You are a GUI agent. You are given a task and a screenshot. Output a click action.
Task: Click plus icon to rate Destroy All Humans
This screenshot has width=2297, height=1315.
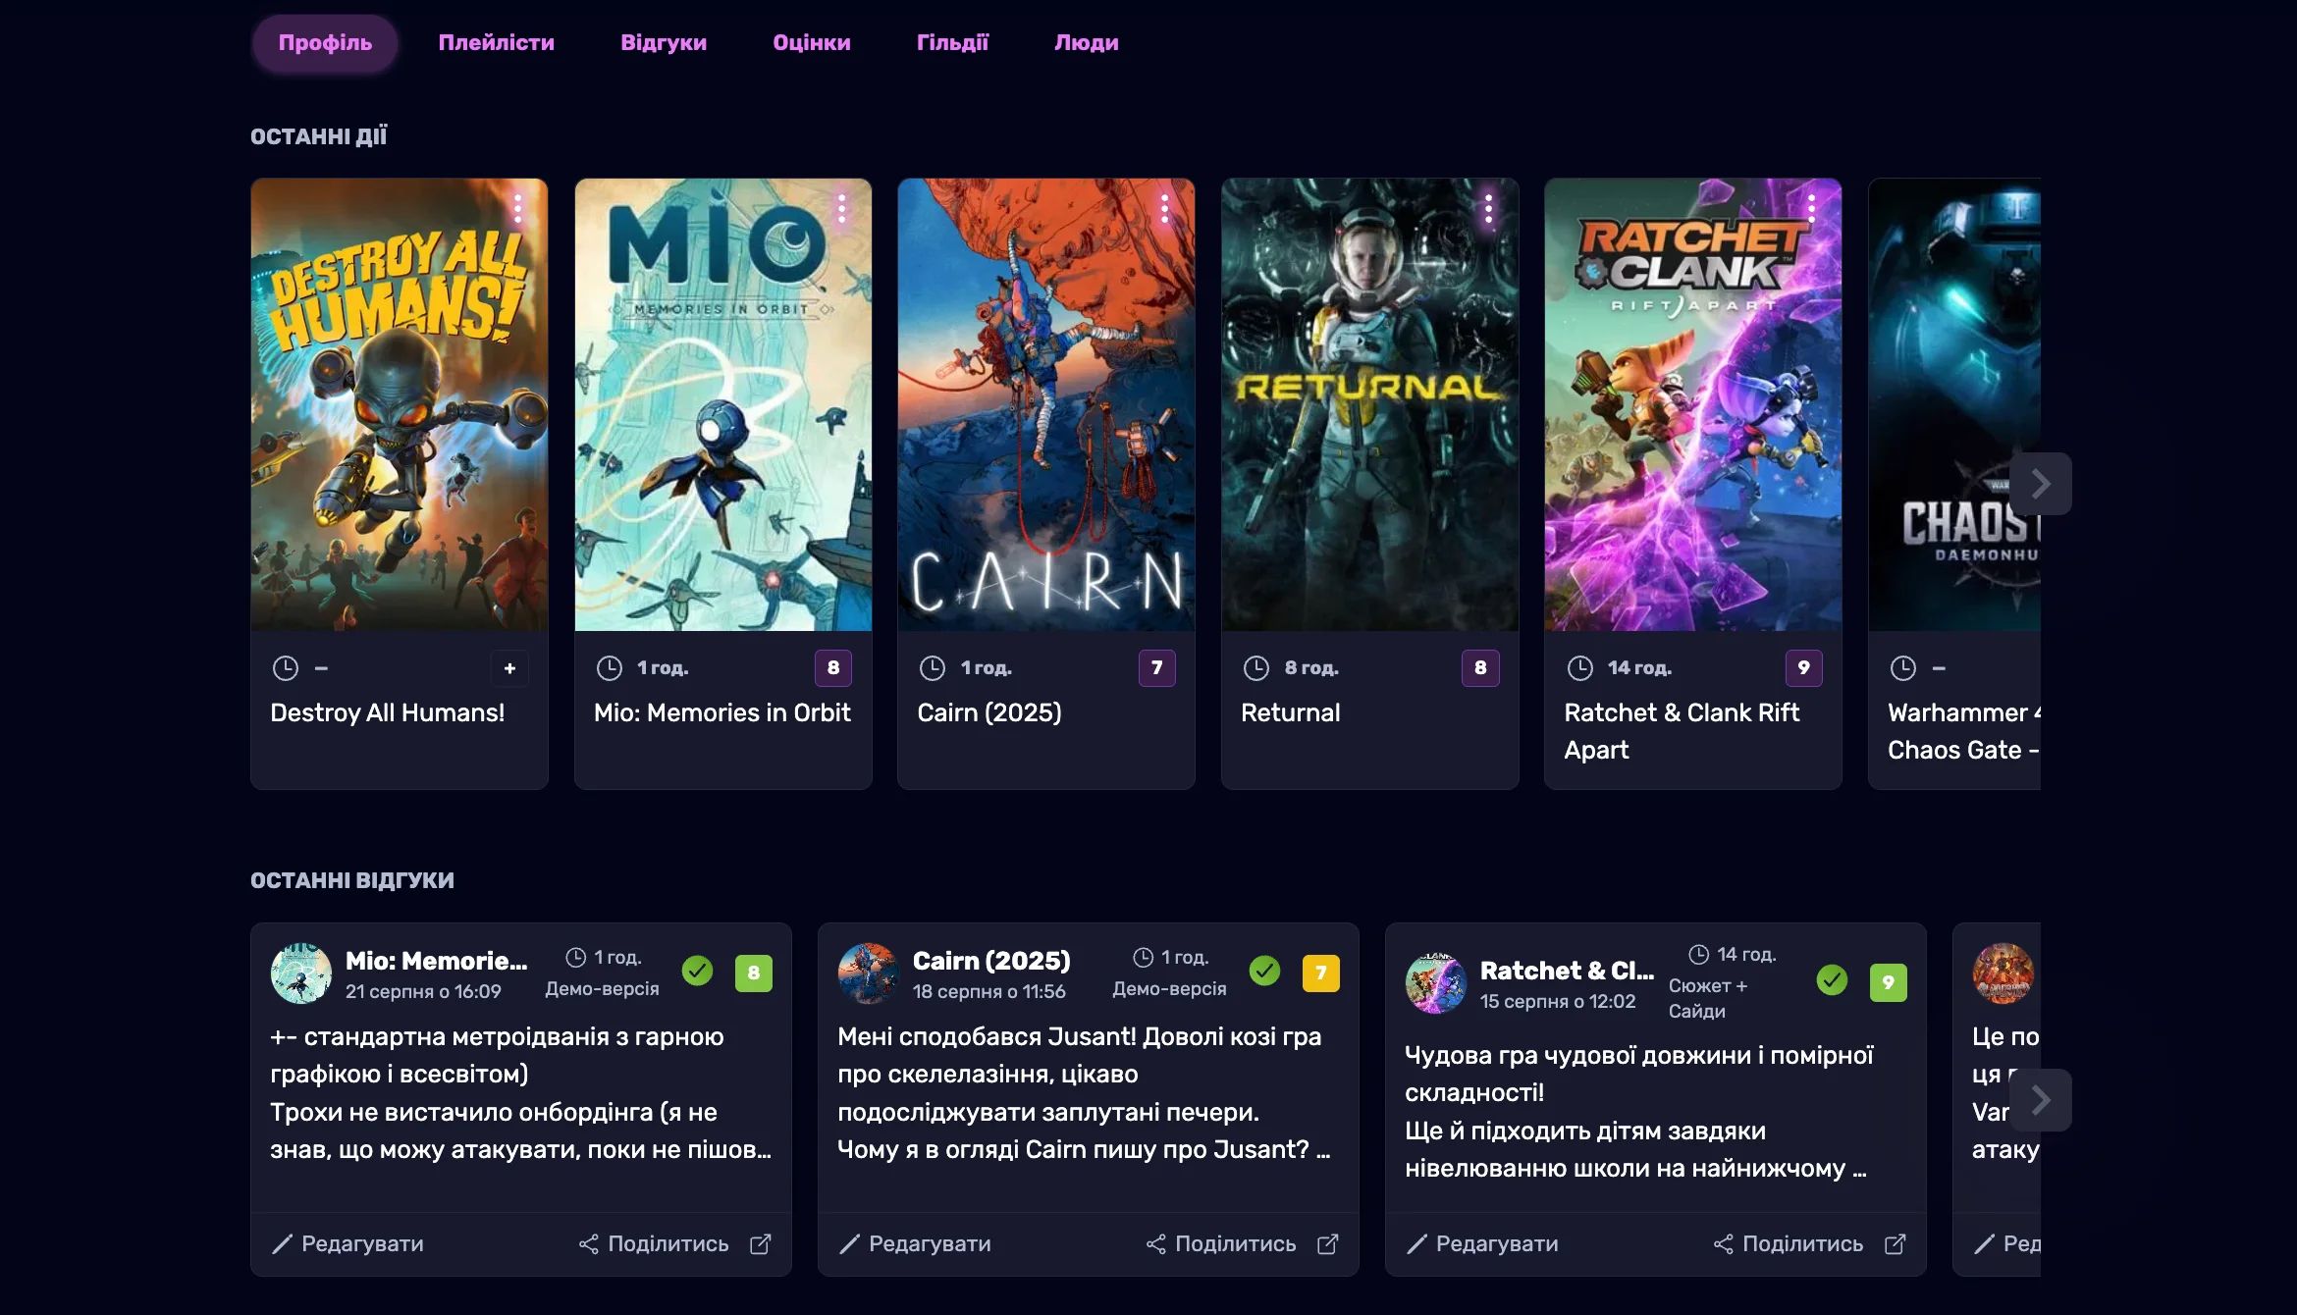pyautogui.click(x=509, y=668)
